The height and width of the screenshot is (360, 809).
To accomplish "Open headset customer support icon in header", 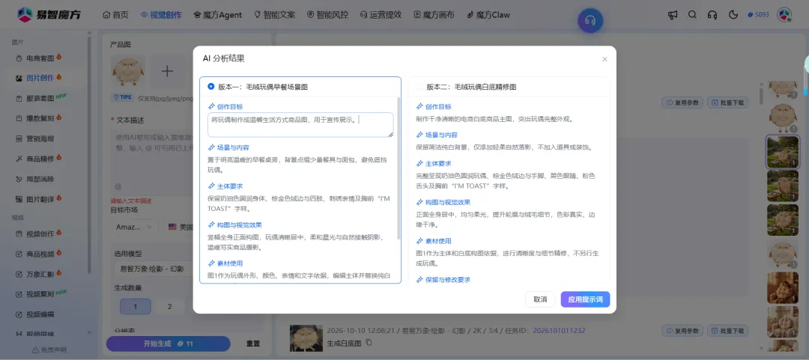I will click(712, 15).
